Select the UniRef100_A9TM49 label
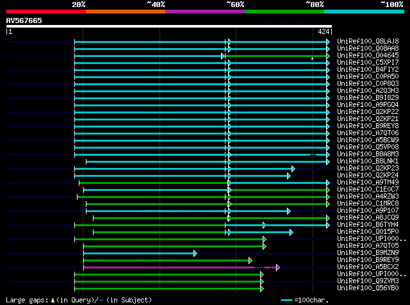The height and width of the screenshot is (305, 410). coord(368,183)
